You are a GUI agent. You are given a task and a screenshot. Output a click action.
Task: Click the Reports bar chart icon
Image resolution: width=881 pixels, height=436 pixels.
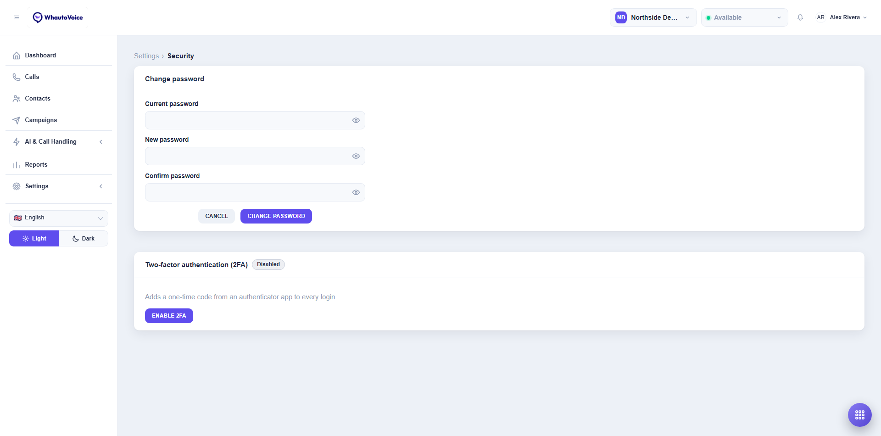click(17, 165)
